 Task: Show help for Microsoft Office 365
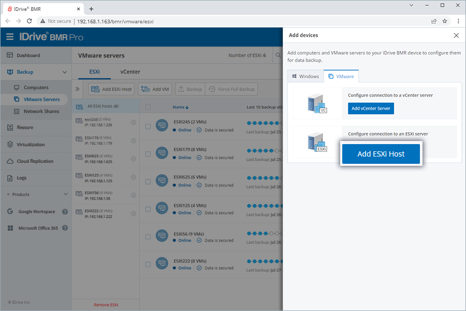coord(65,228)
